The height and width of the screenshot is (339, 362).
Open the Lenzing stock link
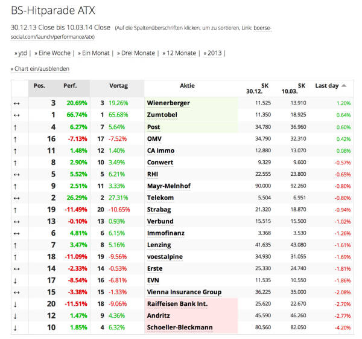click(159, 245)
